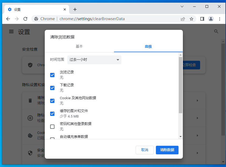Open a new tab with the plus button

pos(75,9)
